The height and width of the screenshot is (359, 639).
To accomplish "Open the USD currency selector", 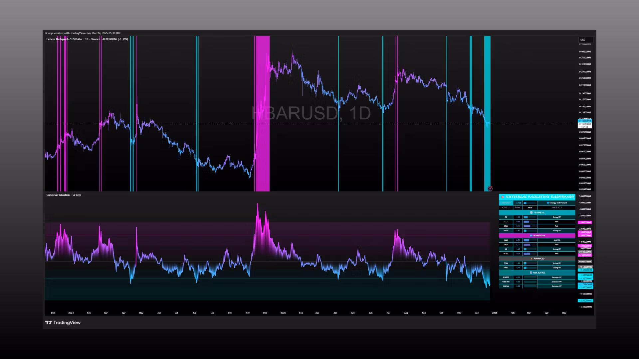I will pyautogui.click(x=585, y=40).
